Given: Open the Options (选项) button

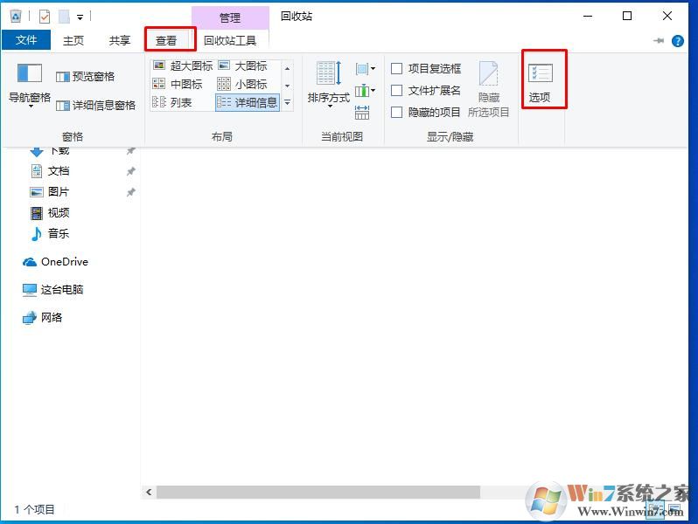Looking at the screenshot, I should (x=540, y=82).
